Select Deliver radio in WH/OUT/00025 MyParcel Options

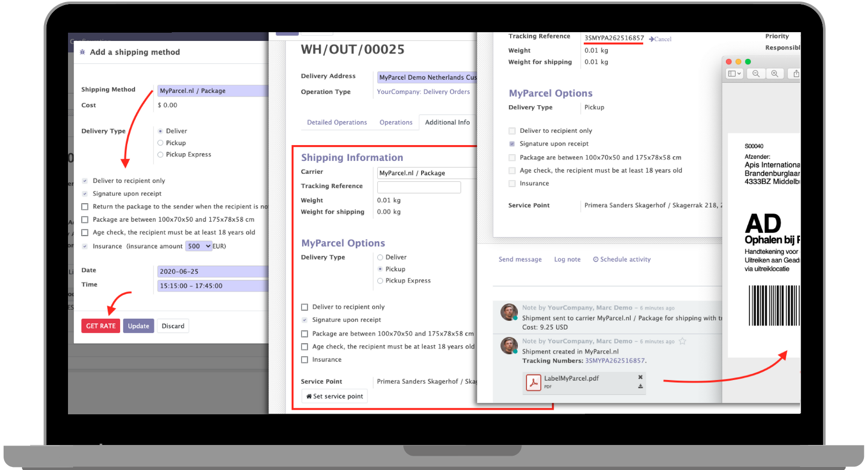380,257
